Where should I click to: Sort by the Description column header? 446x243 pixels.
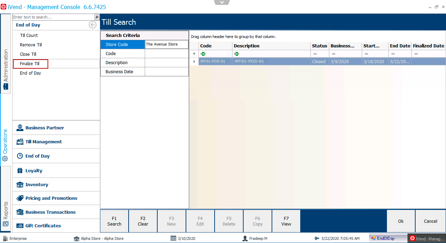coord(271,46)
